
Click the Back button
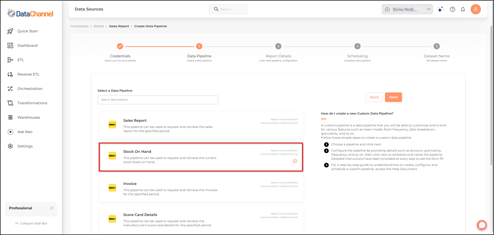click(x=374, y=97)
